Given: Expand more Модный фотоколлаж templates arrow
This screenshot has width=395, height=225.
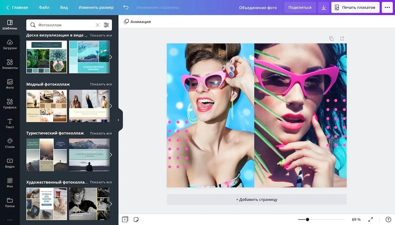Looking at the screenshot, I should click(x=111, y=106).
